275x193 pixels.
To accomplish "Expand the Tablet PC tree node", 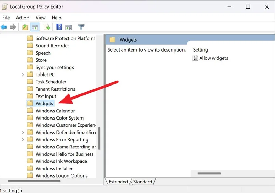I will coord(23,75).
